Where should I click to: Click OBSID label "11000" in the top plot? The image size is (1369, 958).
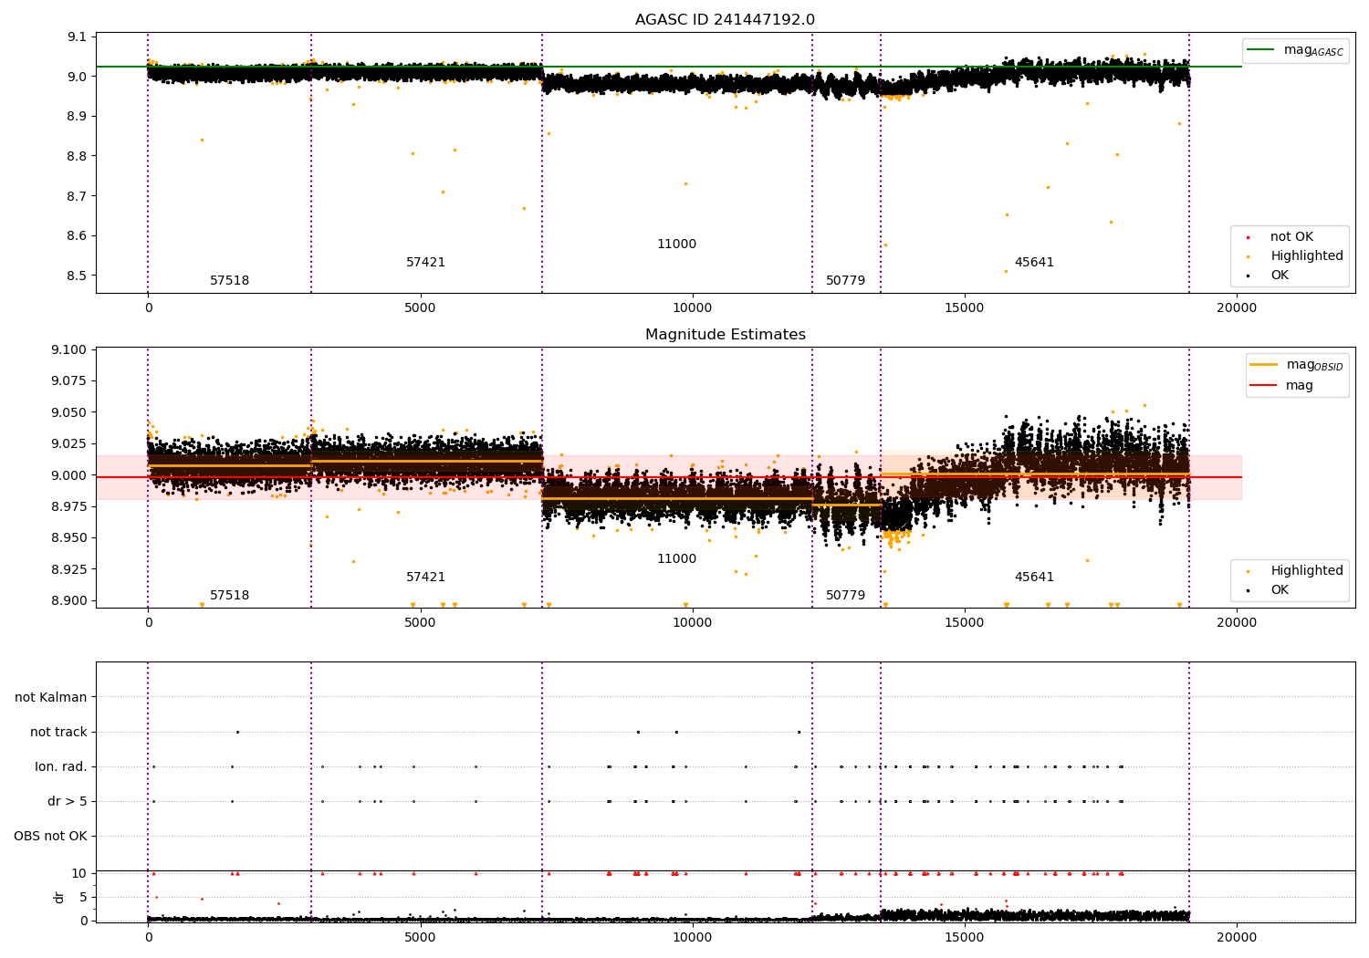coord(677,245)
